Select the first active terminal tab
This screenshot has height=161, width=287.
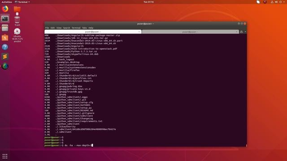pos(93,32)
